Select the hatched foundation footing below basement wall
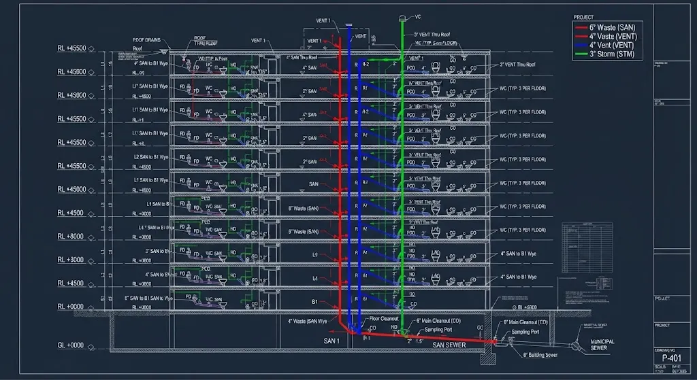Image resolution: width=697 pixels, height=380 pixels. [x=487, y=358]
